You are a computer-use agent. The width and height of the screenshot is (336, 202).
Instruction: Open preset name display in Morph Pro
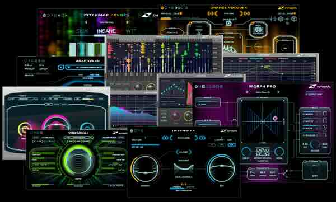click(263, 92)
